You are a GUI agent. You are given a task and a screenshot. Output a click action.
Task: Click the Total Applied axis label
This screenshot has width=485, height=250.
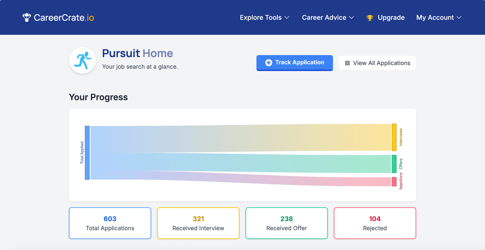(x=82, y=153)
